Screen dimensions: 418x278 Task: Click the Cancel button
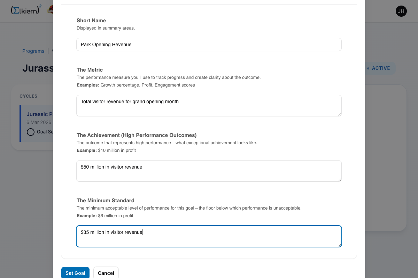point(106,273)
